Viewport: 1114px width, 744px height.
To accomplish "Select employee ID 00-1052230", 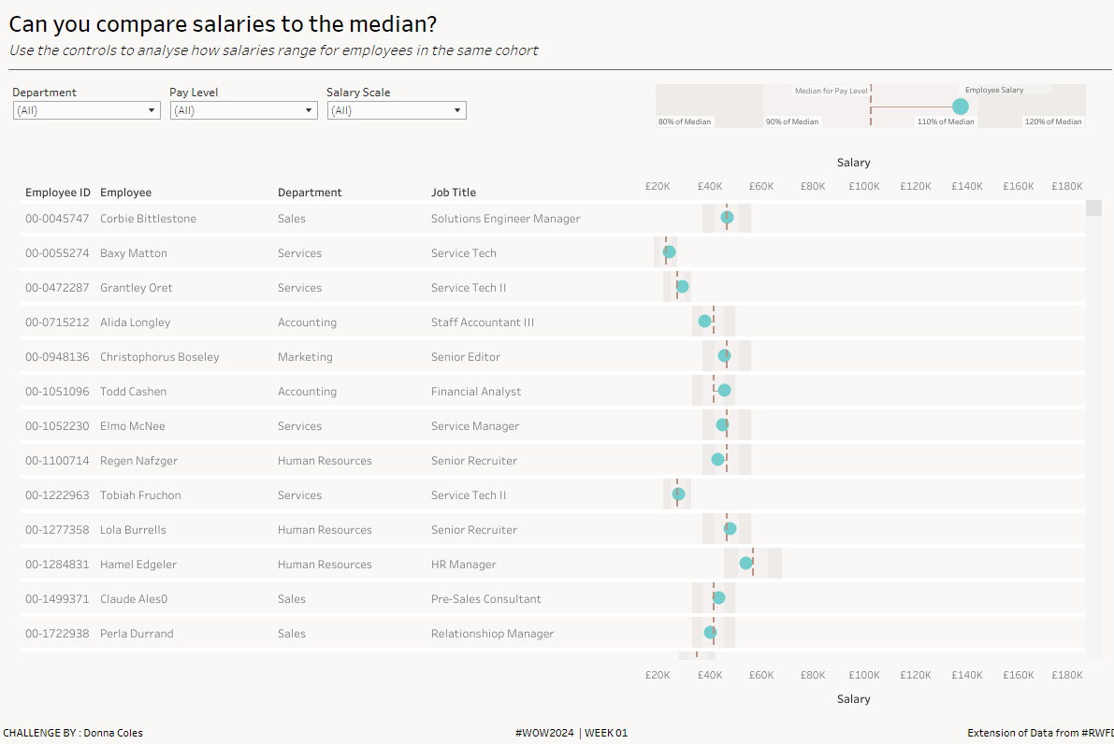I will (x=57, y=426).
